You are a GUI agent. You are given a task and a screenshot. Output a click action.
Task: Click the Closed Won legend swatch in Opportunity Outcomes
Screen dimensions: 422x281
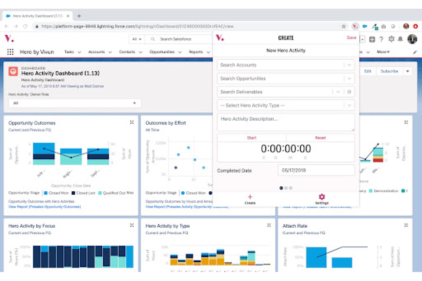pyautogui.click(x=46, y=193)
